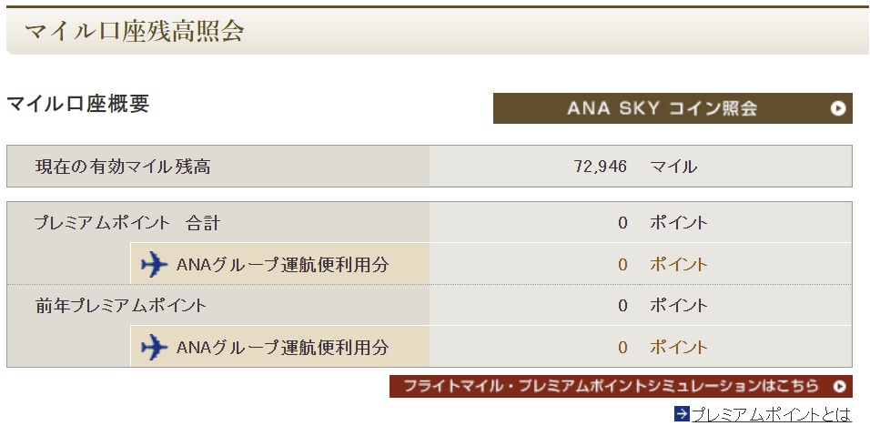Click the 現在の有効マイル残高 label

123,167
